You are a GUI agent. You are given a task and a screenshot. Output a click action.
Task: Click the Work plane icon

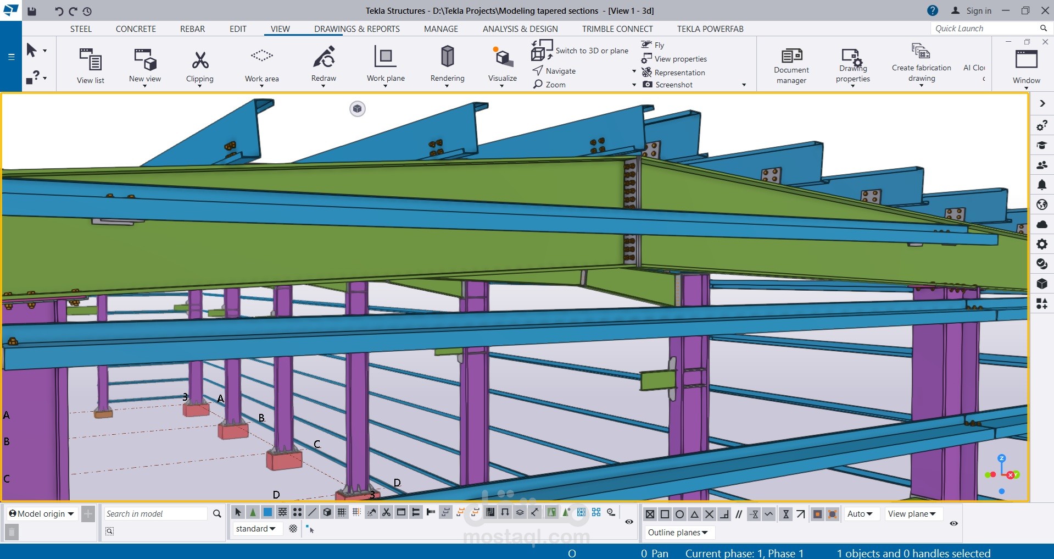tap(385, 57)
